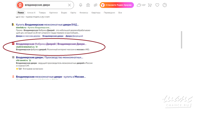The height and width of the screenshot is (117, 200).
Task: Open 'Купить Владимирские межкомнатные двери ВФД' result
Action: point(47,24)
